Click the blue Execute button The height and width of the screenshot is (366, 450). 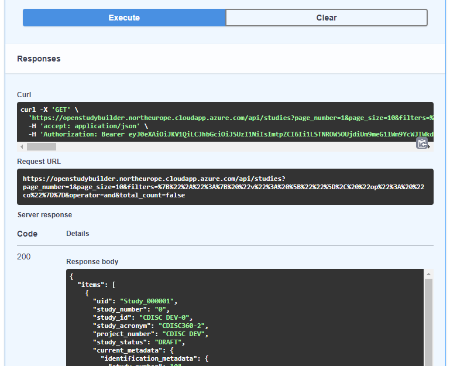(x=124, y=18)
